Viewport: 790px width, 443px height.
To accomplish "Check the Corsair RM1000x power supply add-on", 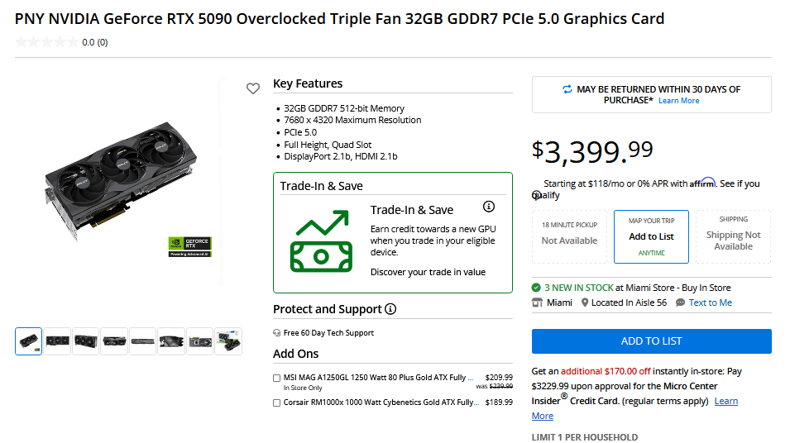I will [277, 403].
